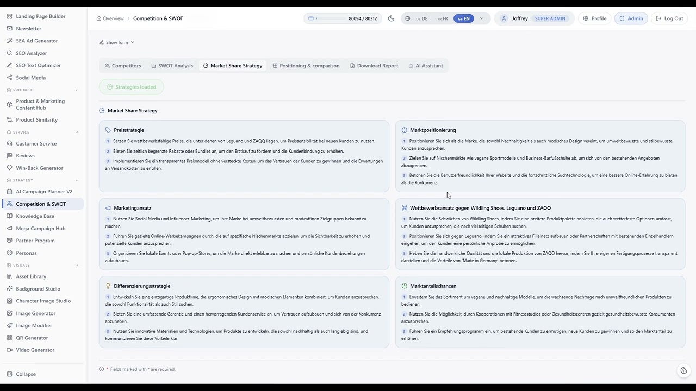The height and width of the screenshot is (391, 696).
Task: Click the credits usage progress bar
Action: click(x=330, y=18)
